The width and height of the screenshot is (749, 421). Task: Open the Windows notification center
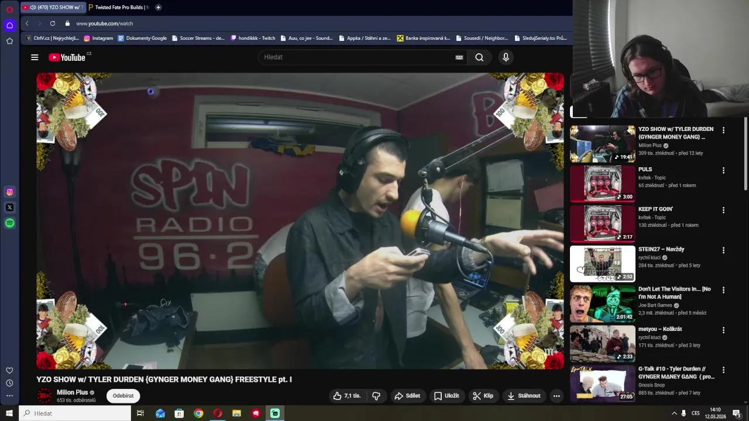point(737,413)
